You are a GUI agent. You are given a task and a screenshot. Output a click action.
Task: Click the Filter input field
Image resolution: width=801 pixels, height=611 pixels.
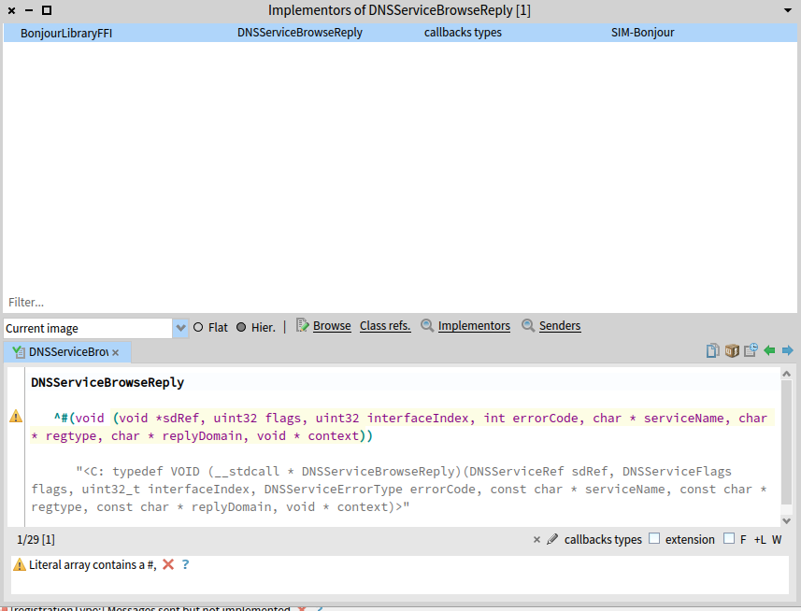tap(374, 303)
